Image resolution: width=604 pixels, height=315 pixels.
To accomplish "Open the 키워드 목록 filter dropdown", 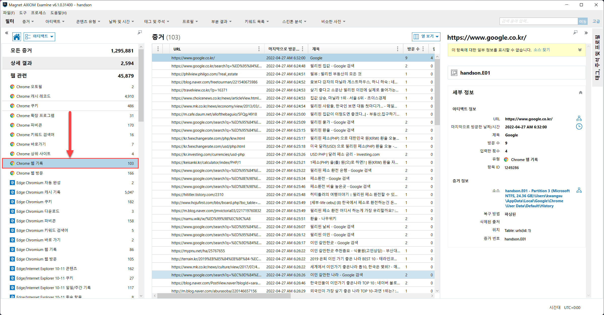I will [x=257, y=22].
